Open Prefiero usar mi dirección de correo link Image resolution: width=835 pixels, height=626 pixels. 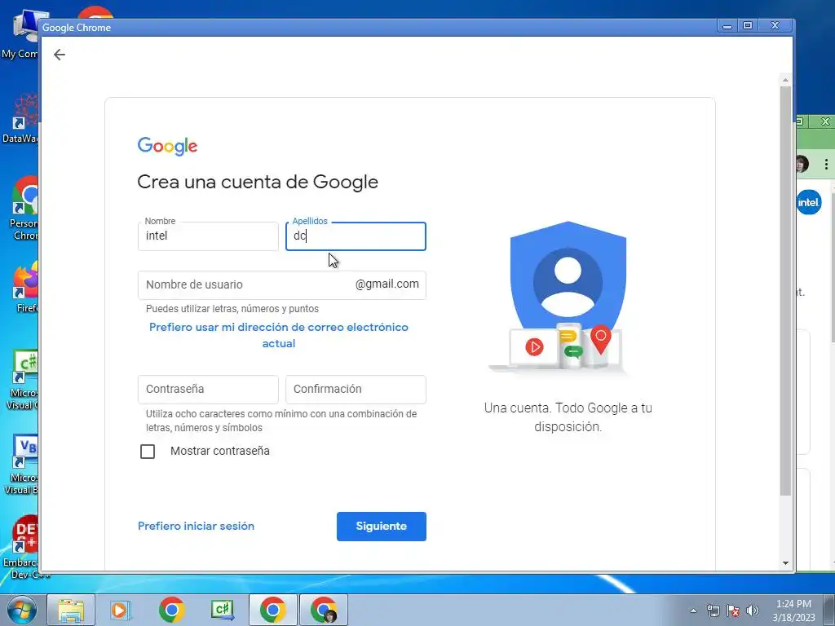(279, 335)
